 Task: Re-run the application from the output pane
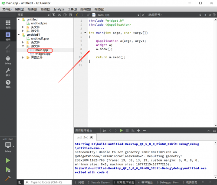(122, 131)
